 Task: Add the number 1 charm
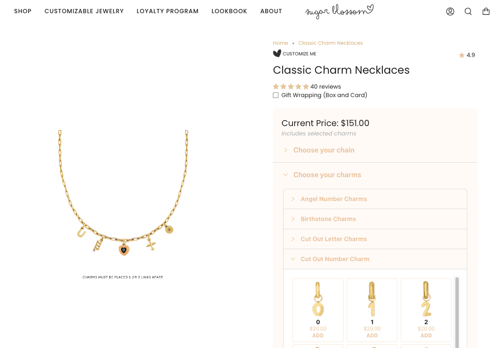pyautogui.click(x=372, y=336)
